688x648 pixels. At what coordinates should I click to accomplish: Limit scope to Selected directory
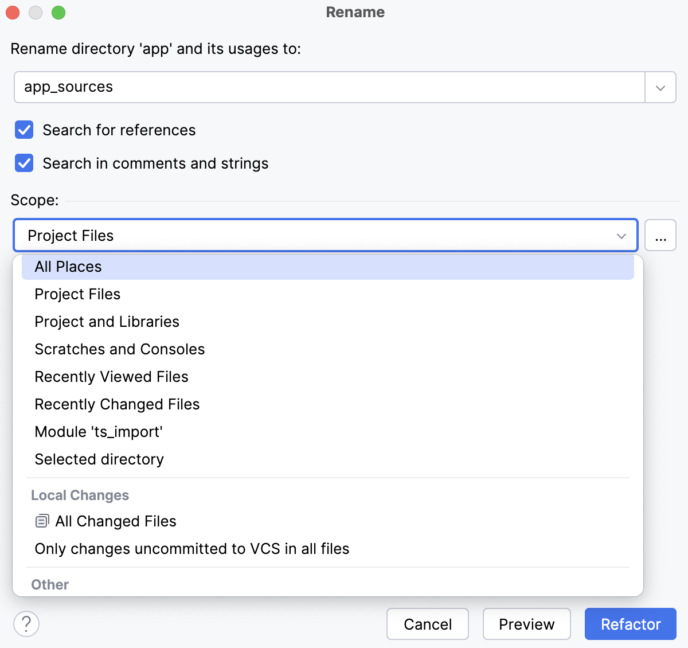[x=99, y=459]
